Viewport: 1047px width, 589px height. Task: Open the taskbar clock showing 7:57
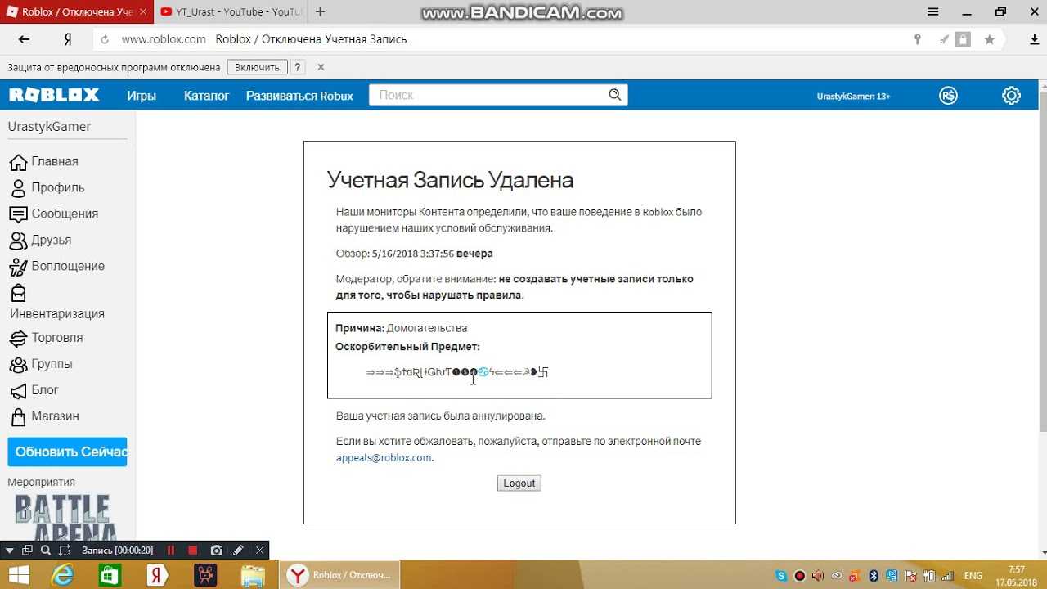[x=1017, y=575]
